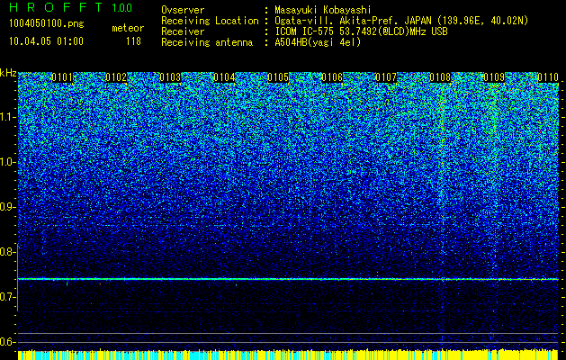Click the 1.0 kHz axis label
The image size is (566, 360).
pyautogui.click(x=7, y=162)
